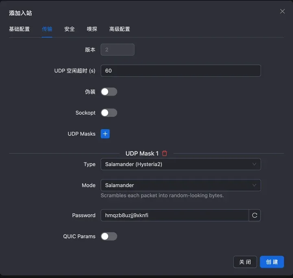Click the 版本 label

pyautogui.click(x=90, y=50)
